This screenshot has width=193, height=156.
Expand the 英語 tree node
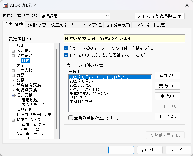(x=13, y=76)
